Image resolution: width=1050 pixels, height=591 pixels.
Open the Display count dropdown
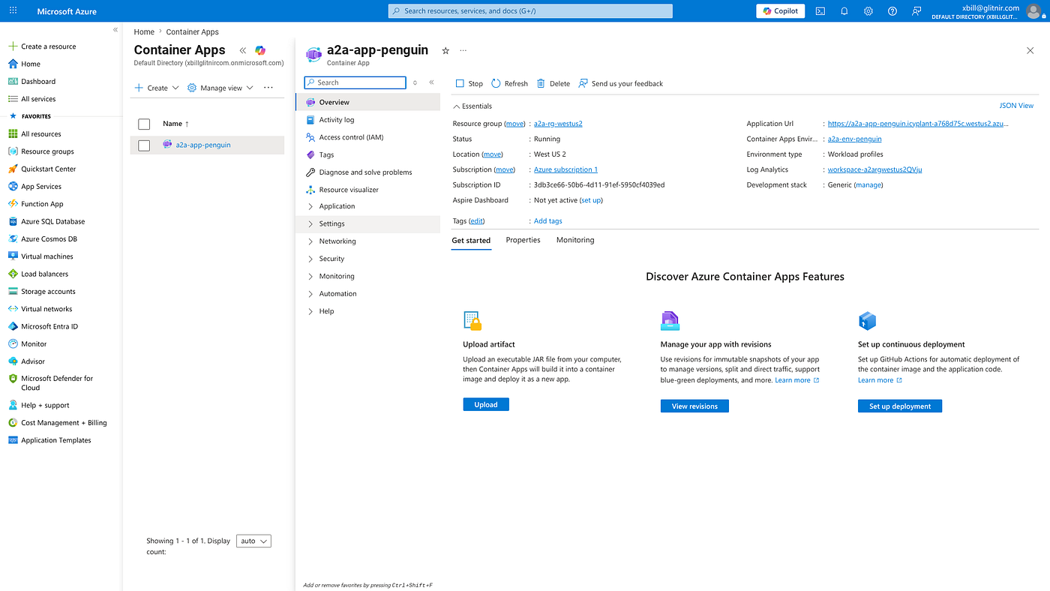253,541
